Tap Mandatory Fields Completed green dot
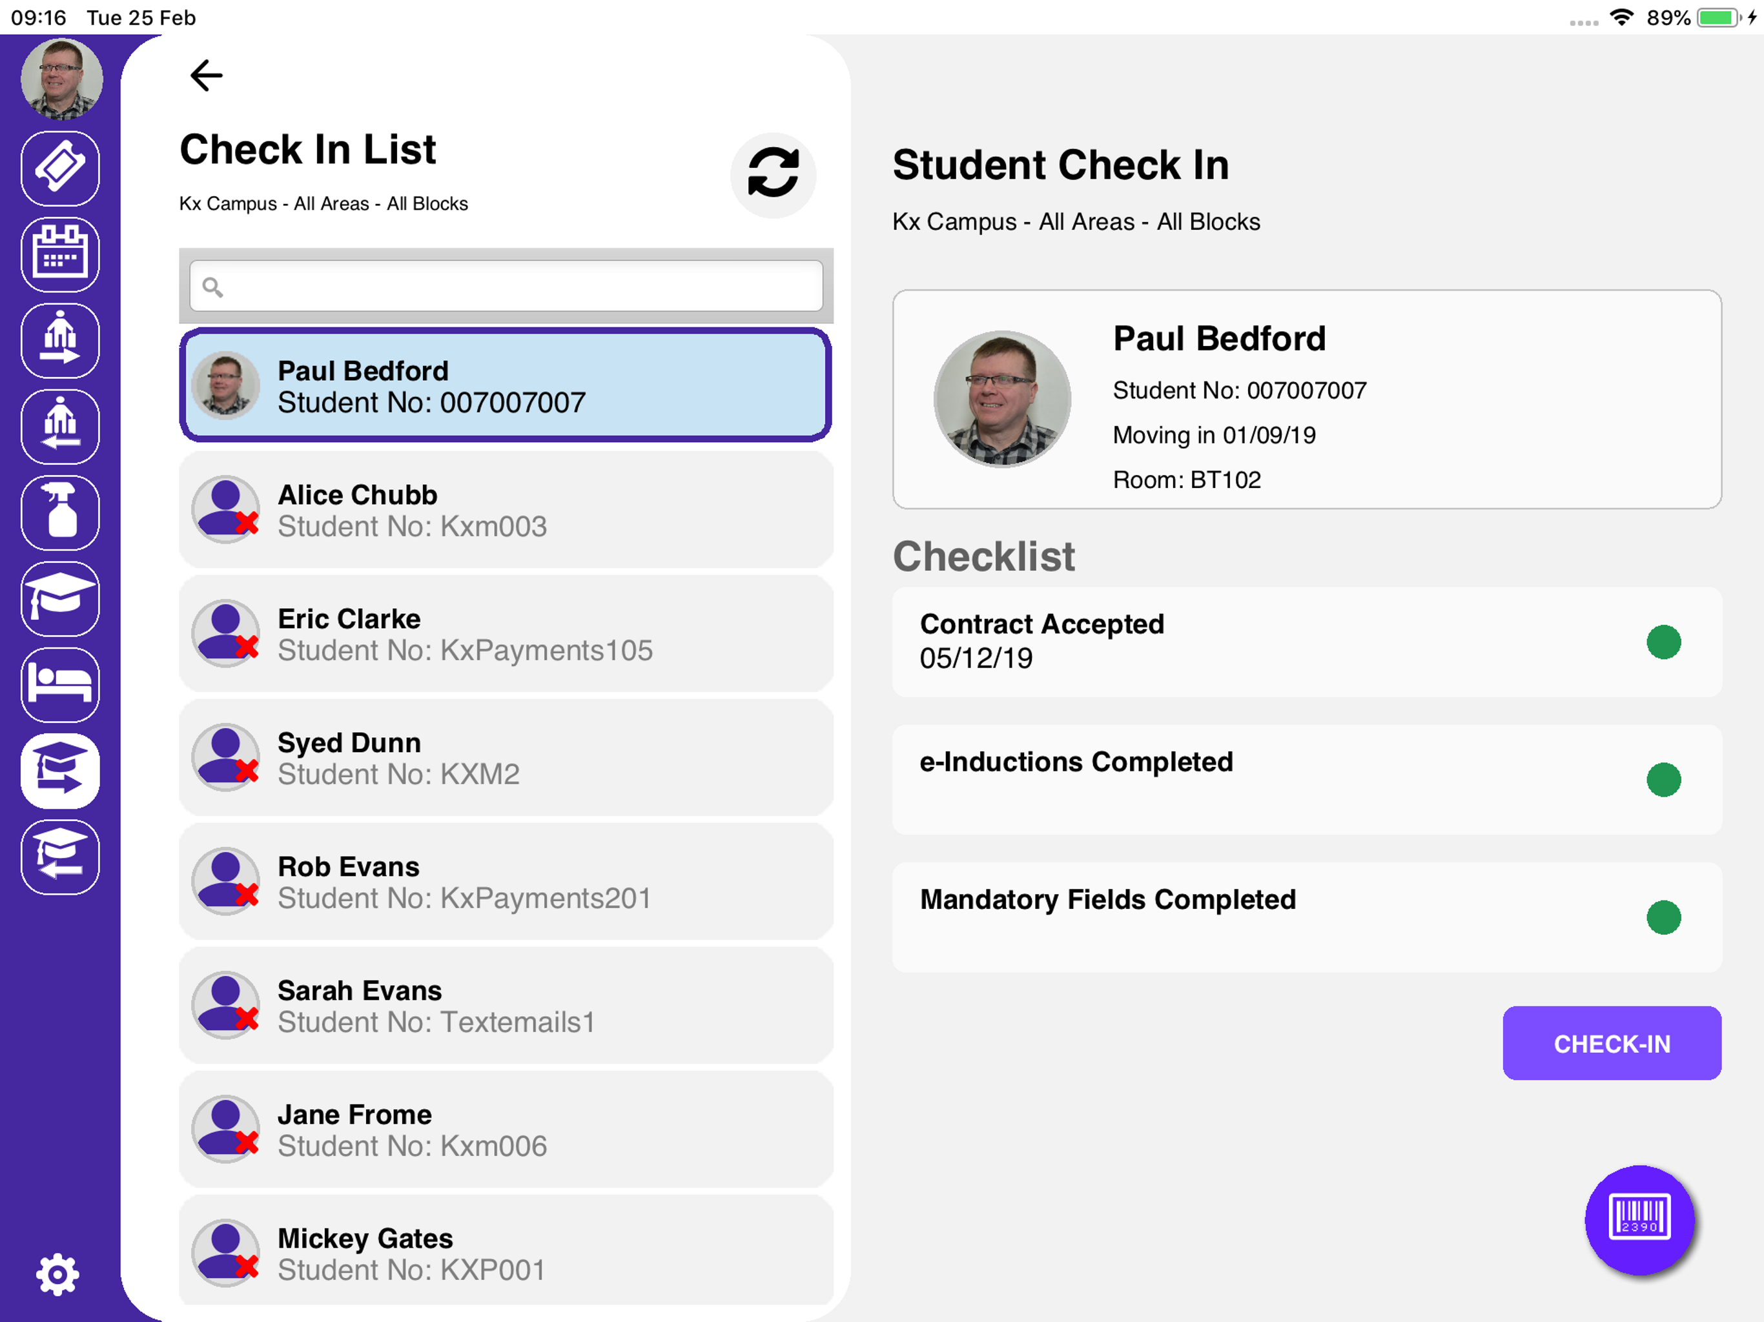Viewport: 1764px width, 1322px height. point(1663,917)
